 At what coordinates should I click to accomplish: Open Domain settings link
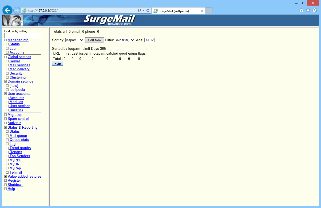20,81
